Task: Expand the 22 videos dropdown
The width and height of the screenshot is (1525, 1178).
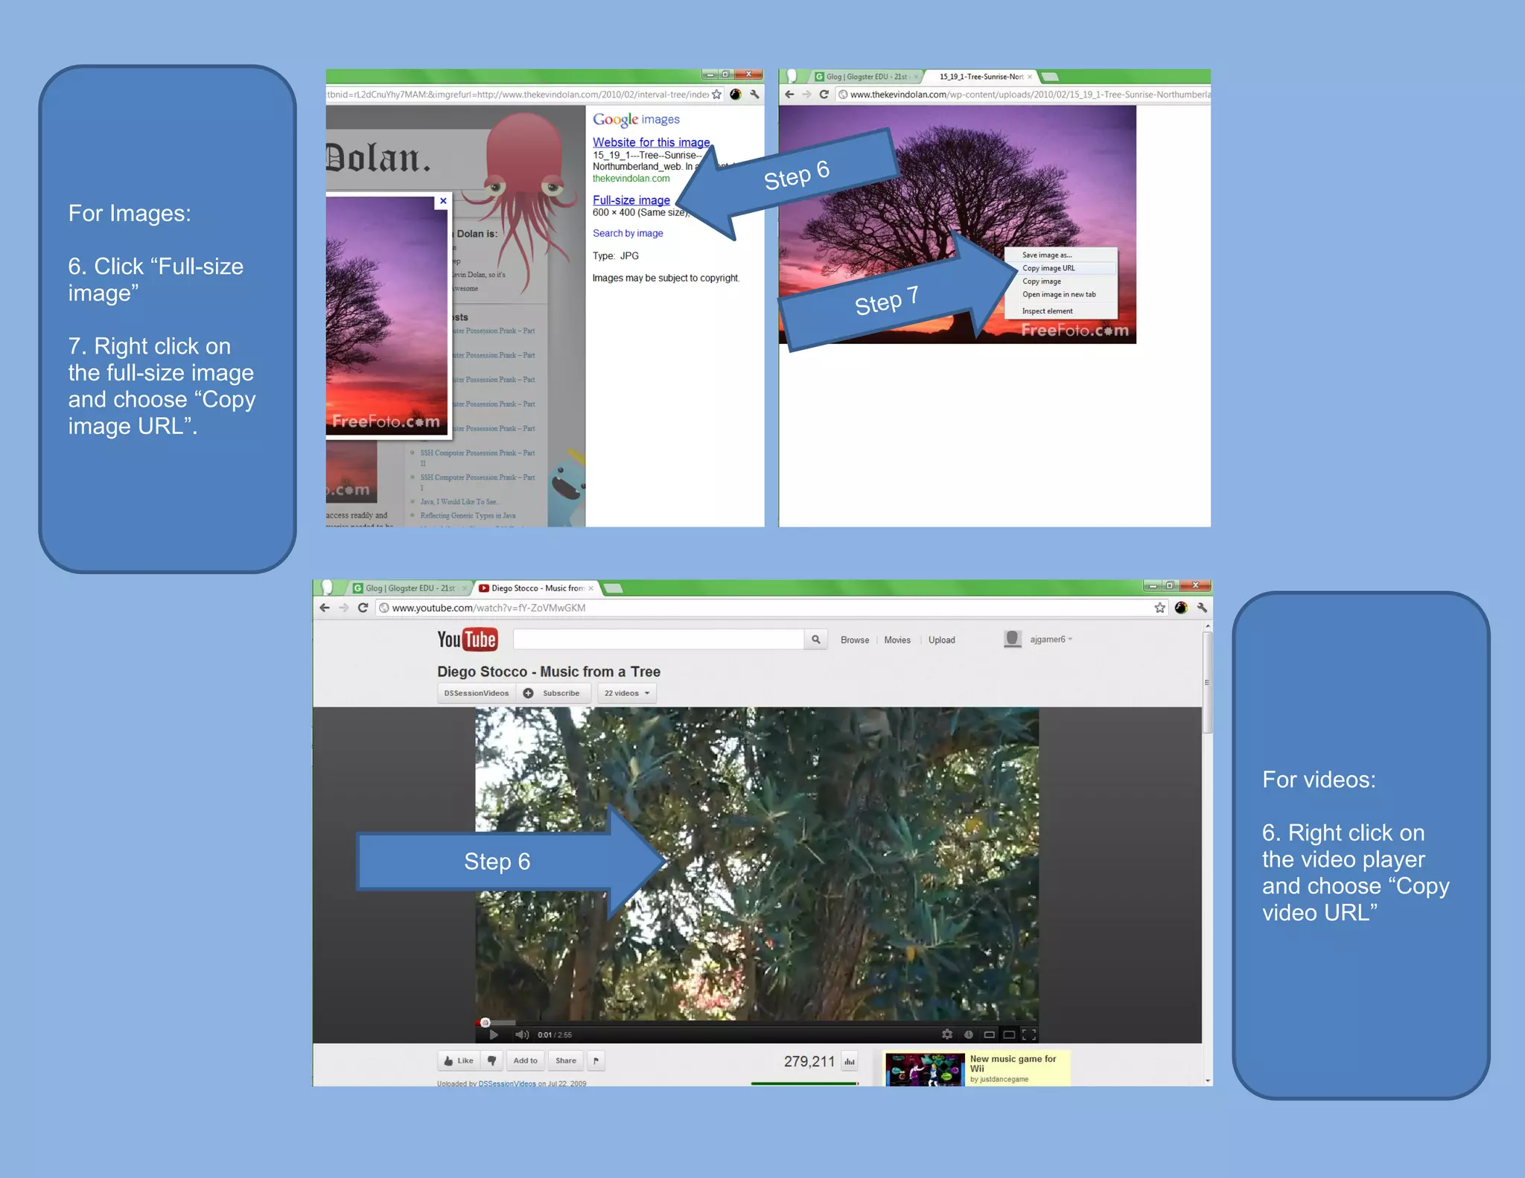Action: (626, 693)
